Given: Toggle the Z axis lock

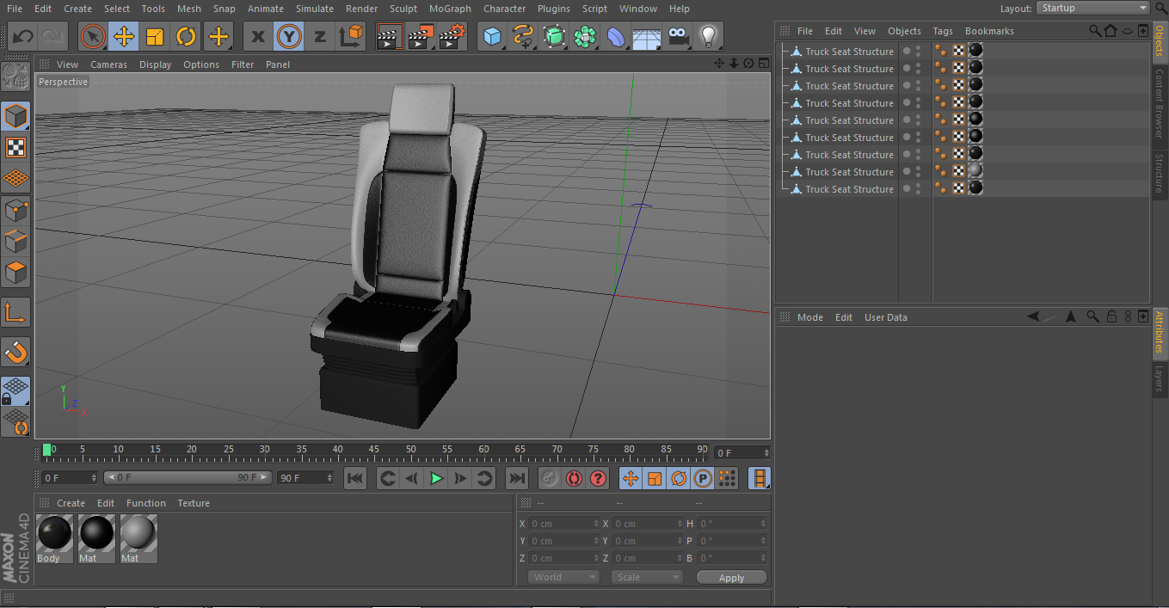Looking at the screenshot, I should coord(319,37).
